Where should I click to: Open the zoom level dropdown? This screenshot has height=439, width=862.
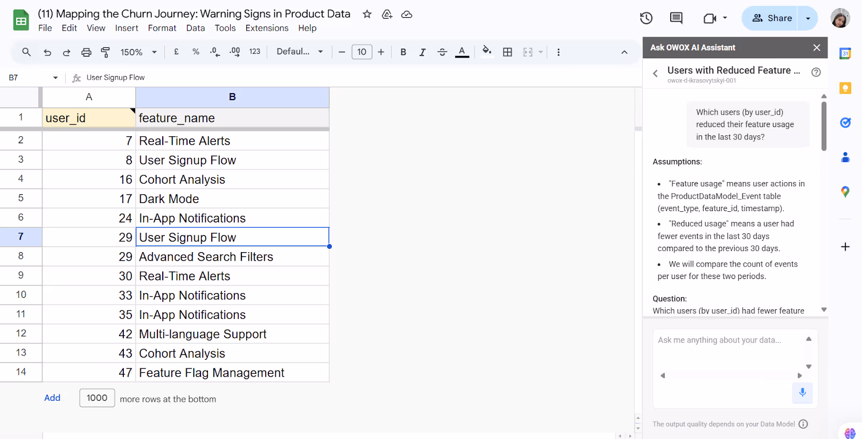pyautogui.click(x=138, y=52)
